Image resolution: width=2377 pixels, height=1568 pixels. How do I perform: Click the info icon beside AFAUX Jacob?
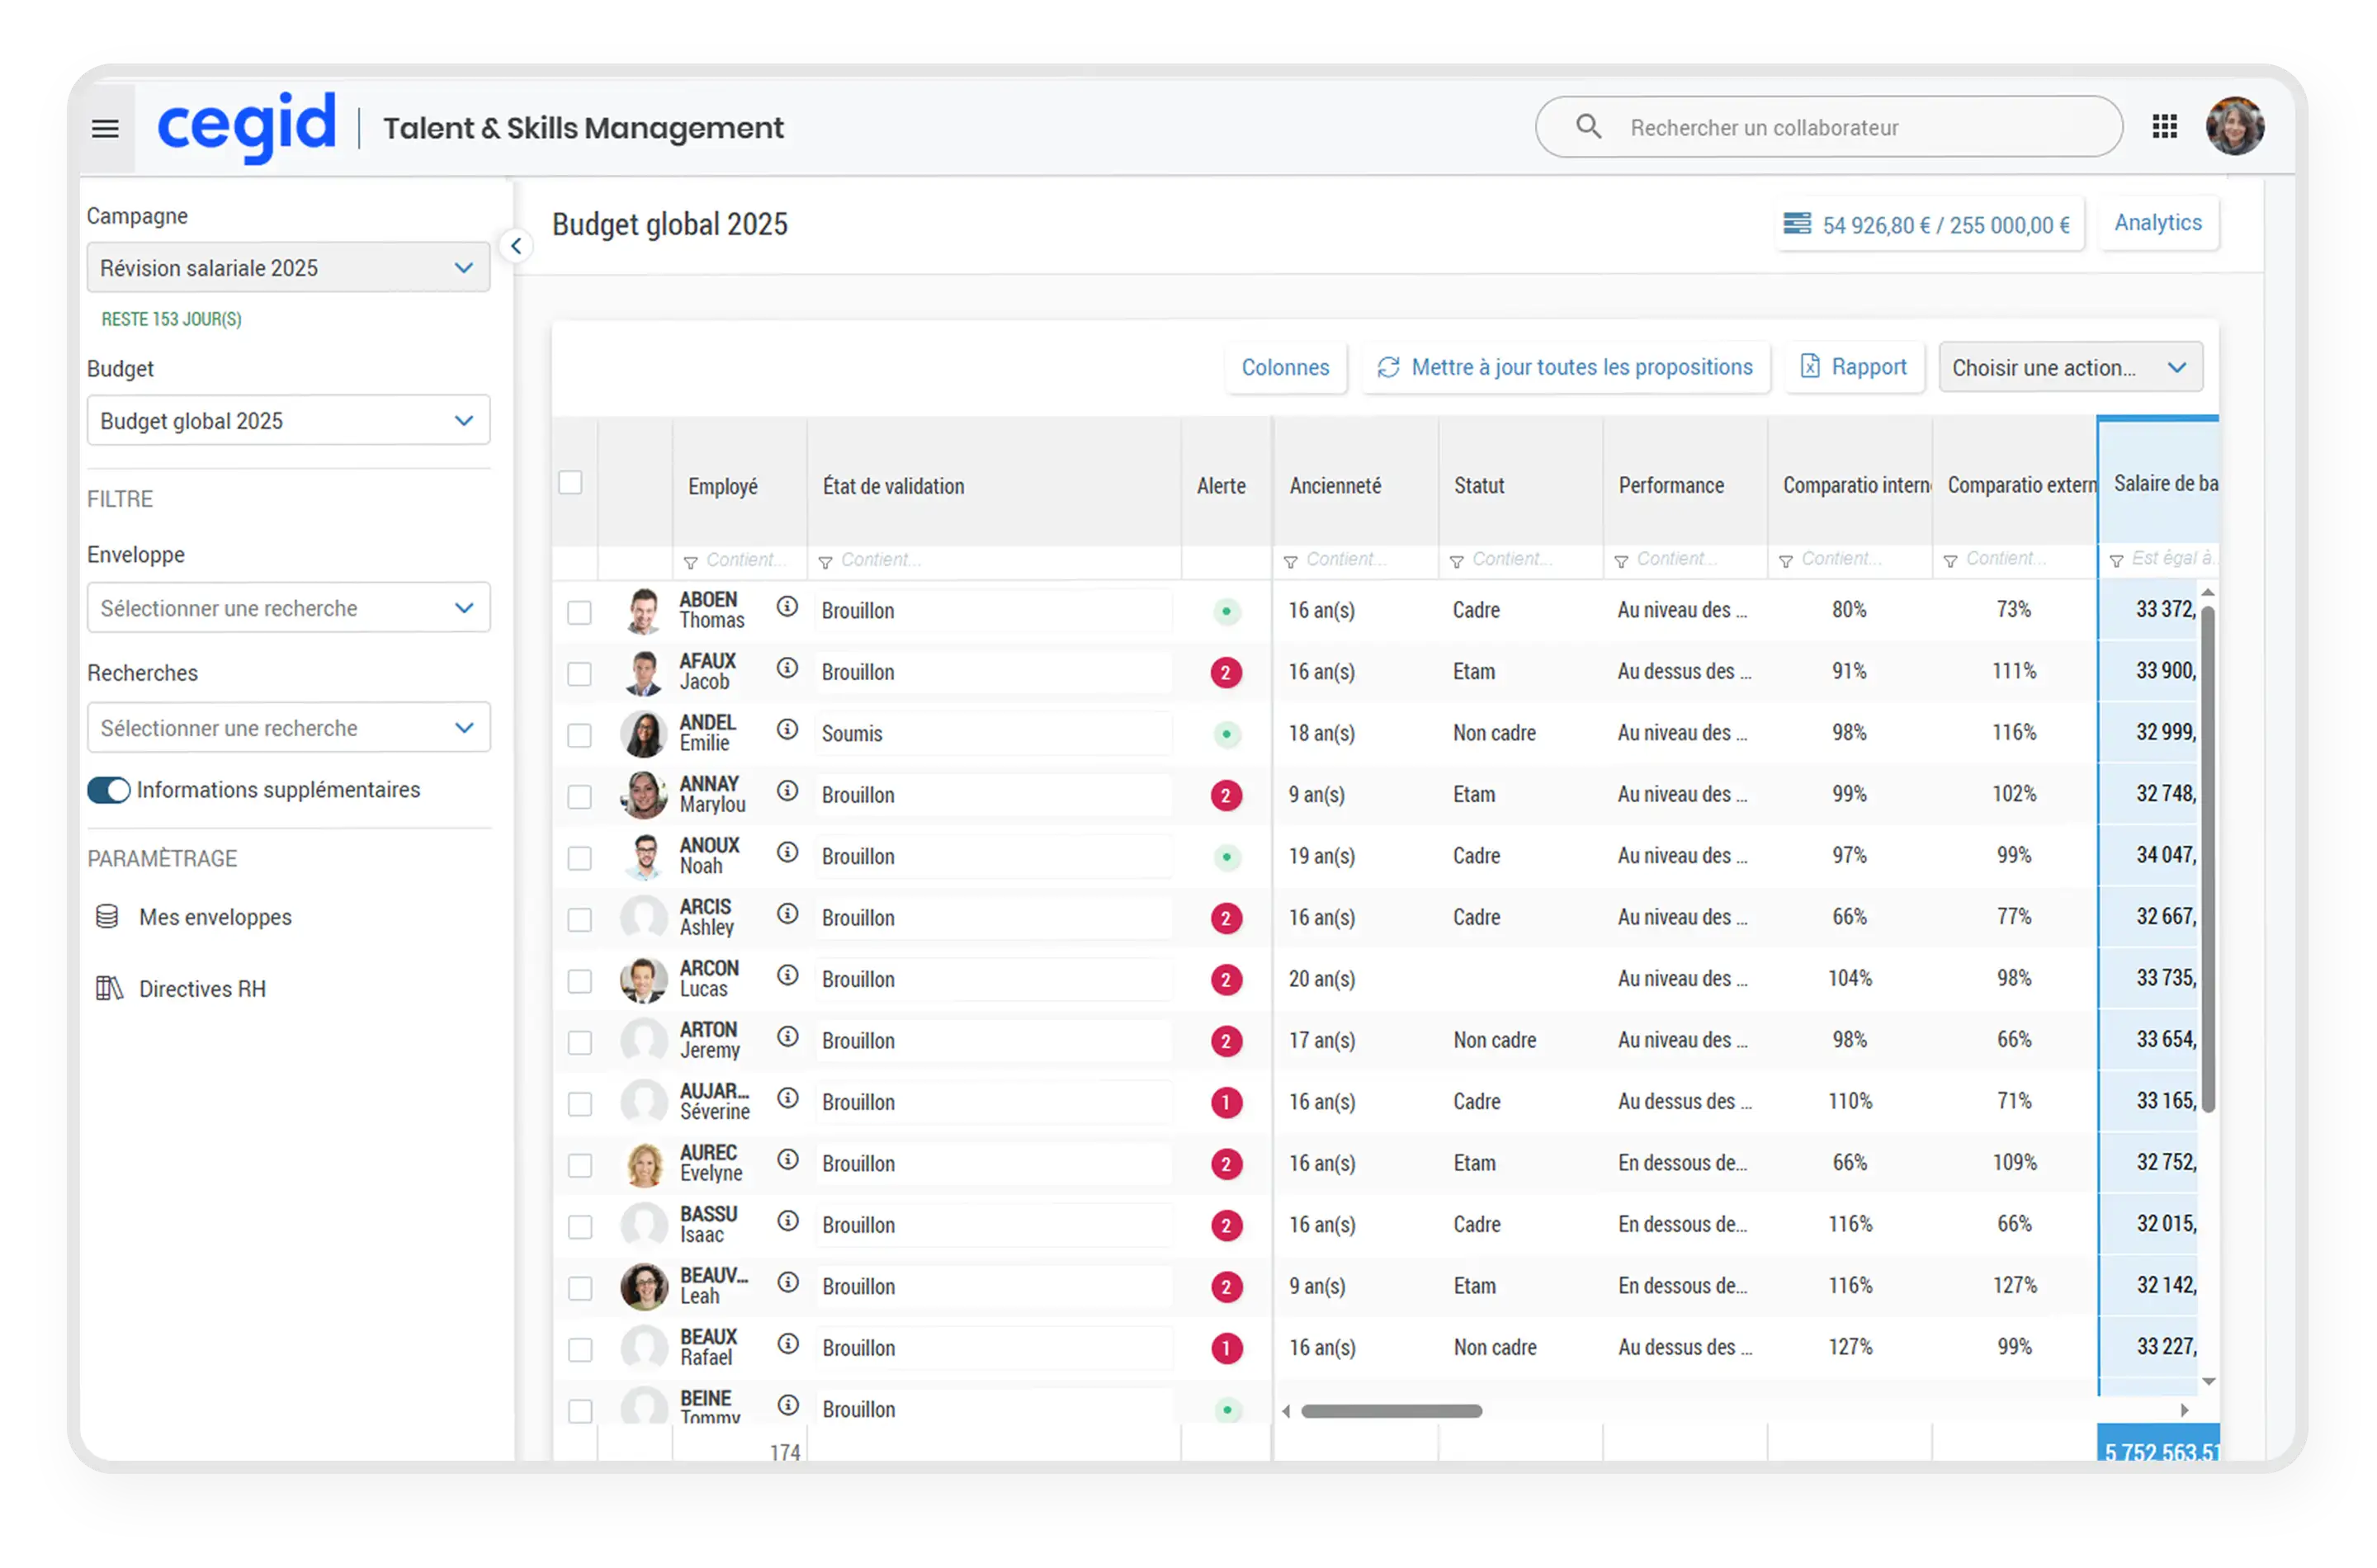(x=787, y=668)
